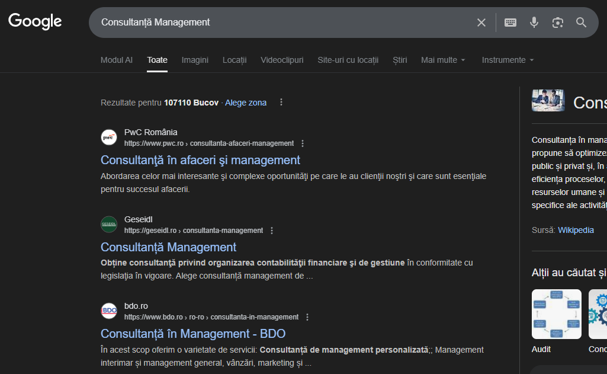Image resolution: width=607 pixels, height=374 pixels.
Task: Expand the Instrumente dropdown
Action: 508,60
